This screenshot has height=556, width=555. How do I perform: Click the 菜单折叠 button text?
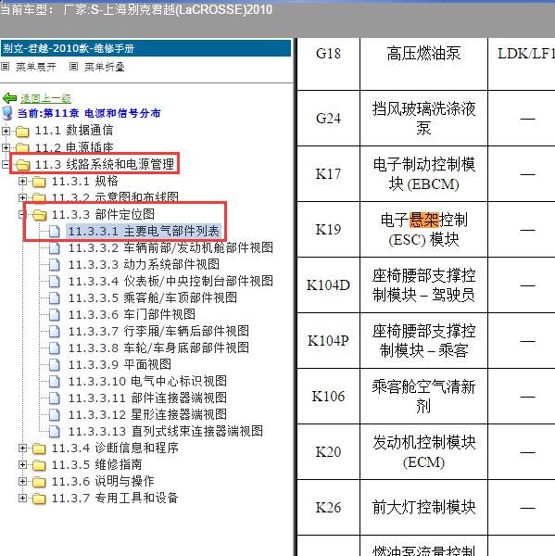tap(105, 67)
